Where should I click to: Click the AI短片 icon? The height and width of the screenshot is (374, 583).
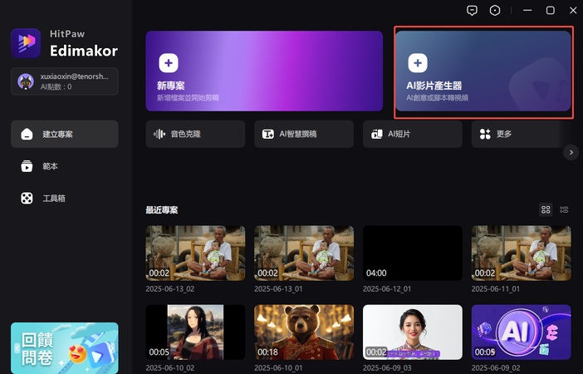pos(377,134)
